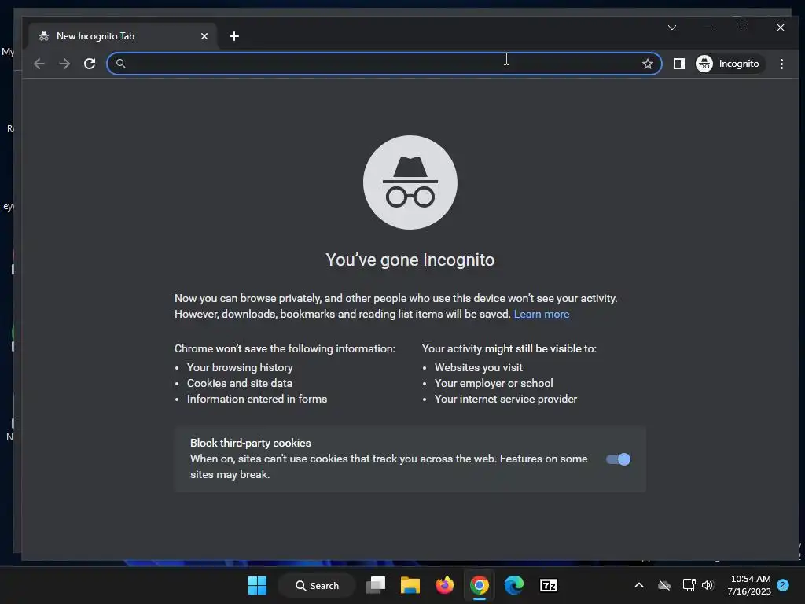Click 'Websites you visit' bullet text

click(x=479, y=367)
